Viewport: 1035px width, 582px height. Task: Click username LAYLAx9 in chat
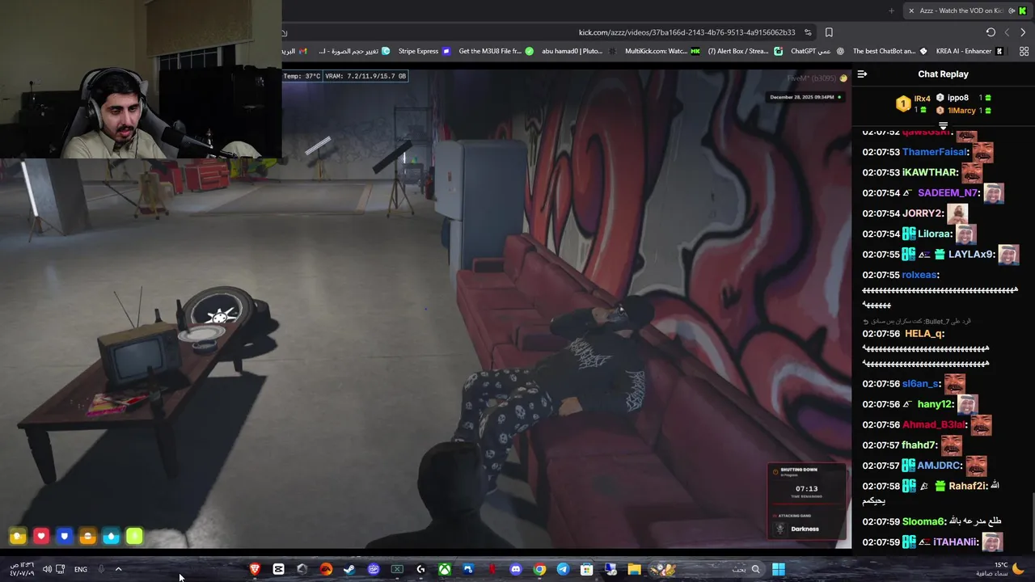tap(971, 255)
